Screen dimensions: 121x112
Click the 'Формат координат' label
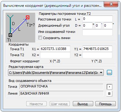coord(25,61)
